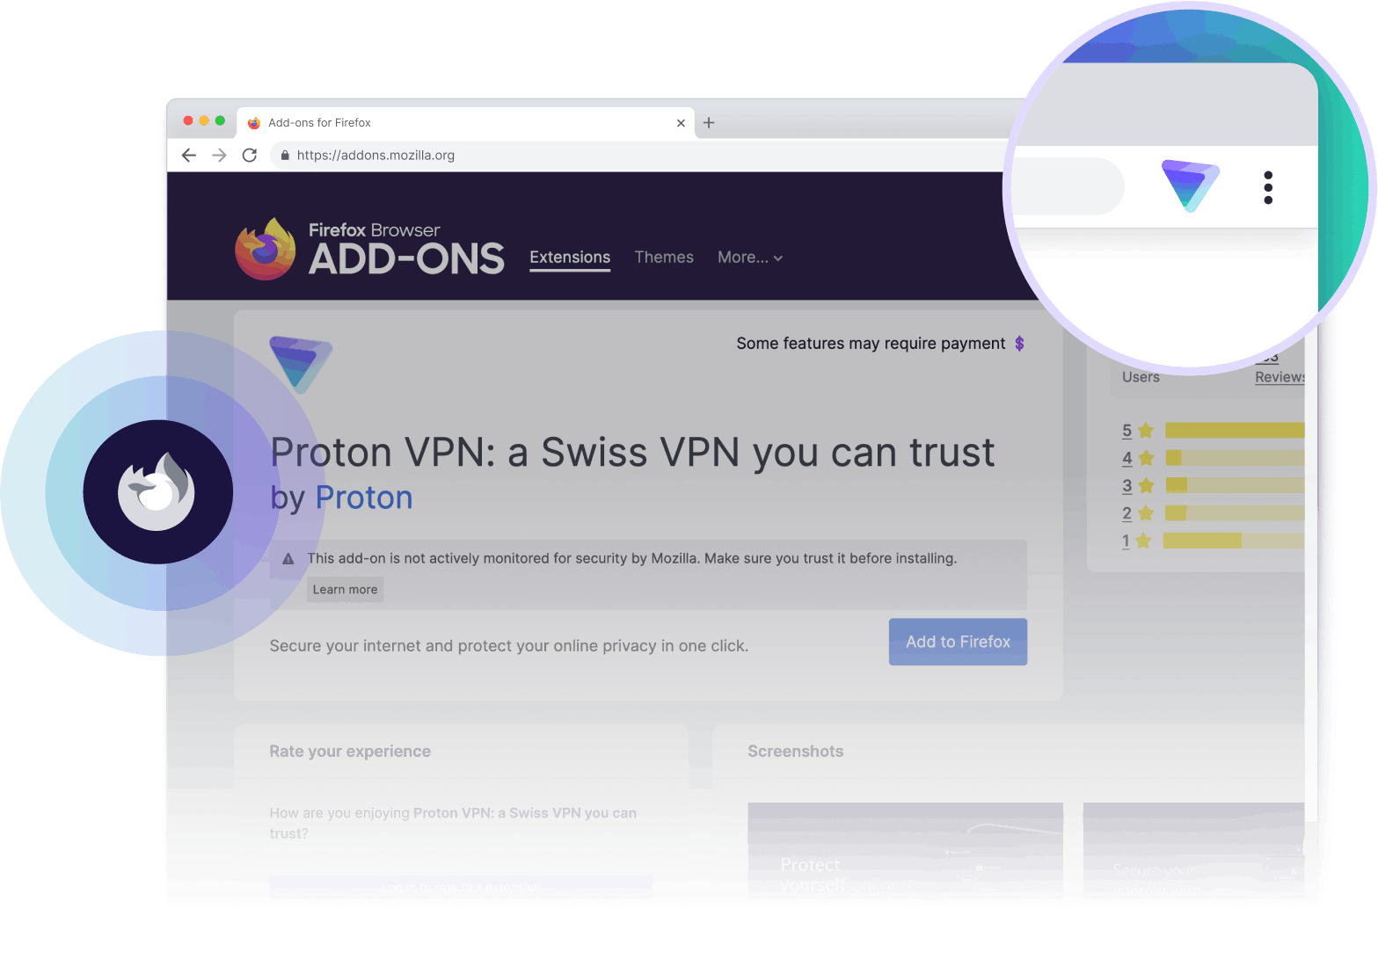Click the browser back arrow

pyautogui.click(x=188, y=156)
